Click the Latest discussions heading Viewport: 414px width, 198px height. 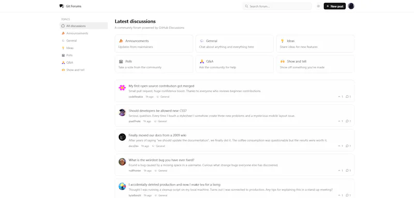click(x=135, y=21)
